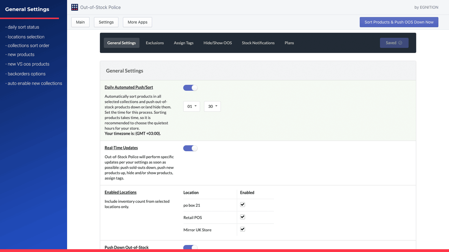
Task: Click Sort Products & Push OOS Down Now
Action: tap(399, 22)
